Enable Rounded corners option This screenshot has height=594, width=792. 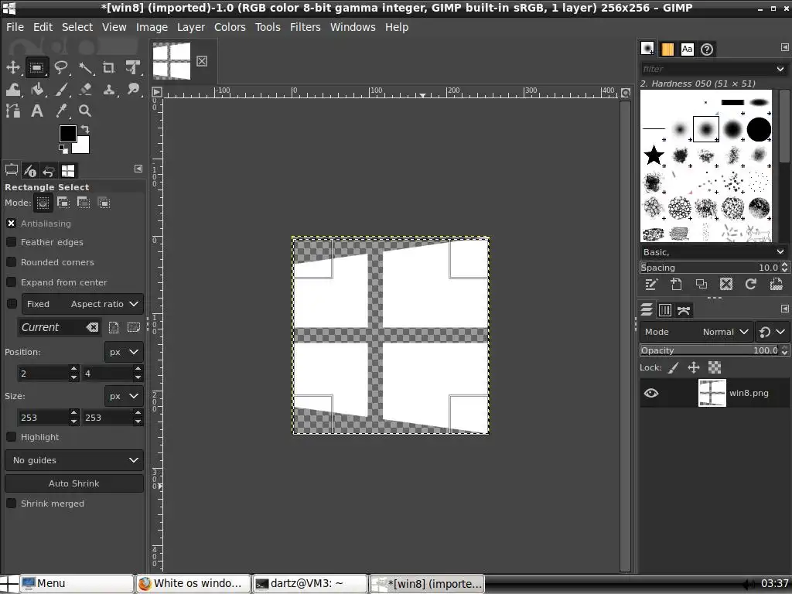tap(11, 262)
